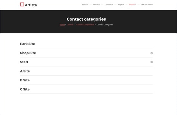Open the B Site category
The image size is (177, 115).
tap(25, 80)
